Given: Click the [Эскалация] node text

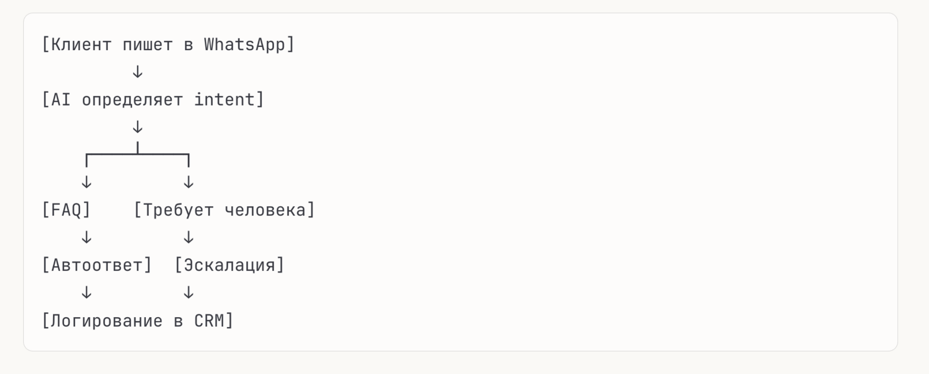Looking at the screenshot, I should 229,265.
